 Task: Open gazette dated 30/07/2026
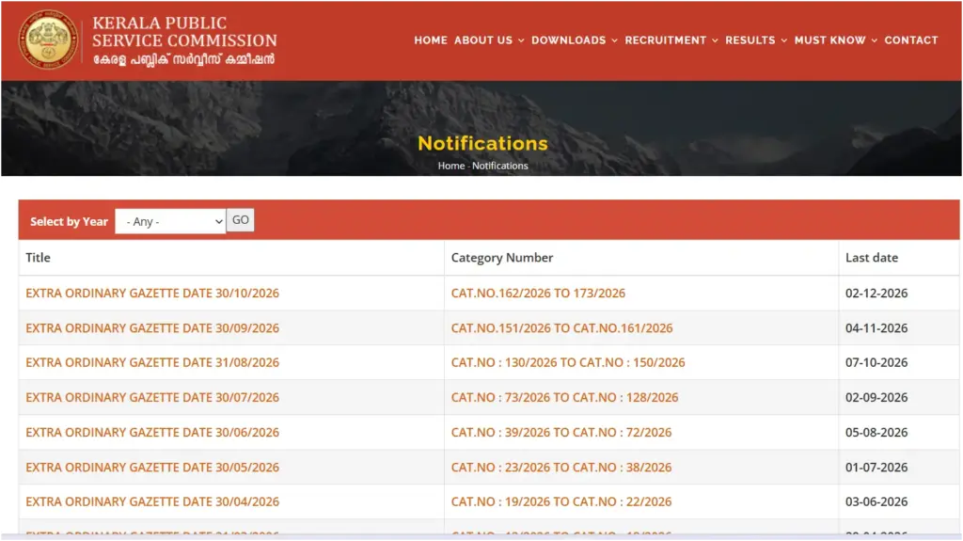[x=152, y=398]
